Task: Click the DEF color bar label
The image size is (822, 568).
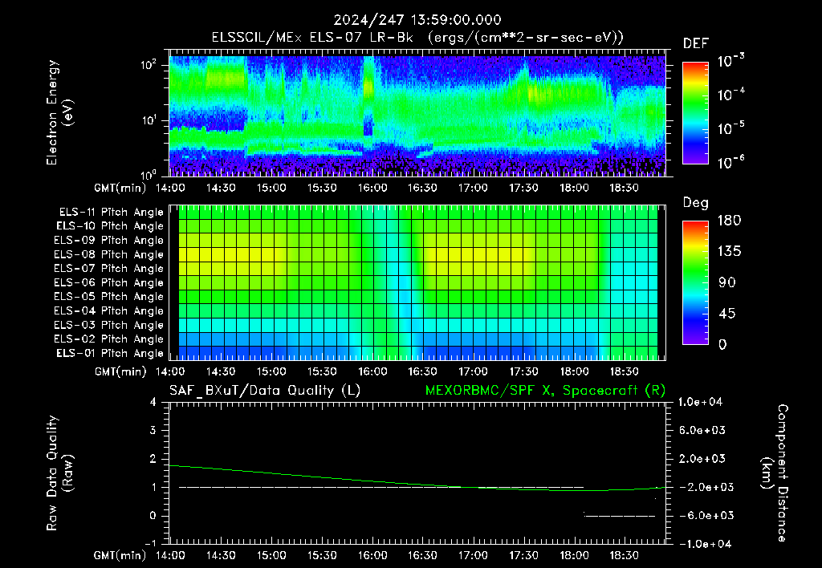Action: 696,44
